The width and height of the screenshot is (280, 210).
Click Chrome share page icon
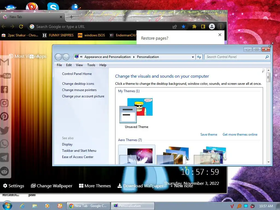pyautogui.click(x=175, y=27)
